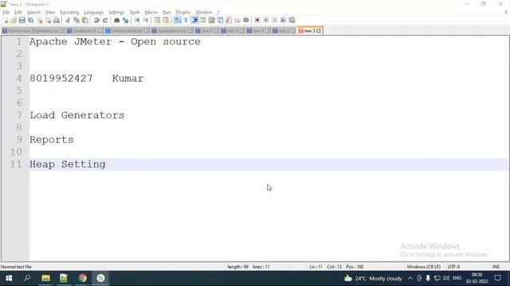510x286 pixels.
Task: Open the Windows Start menu
Action: [x=9, y=278]
